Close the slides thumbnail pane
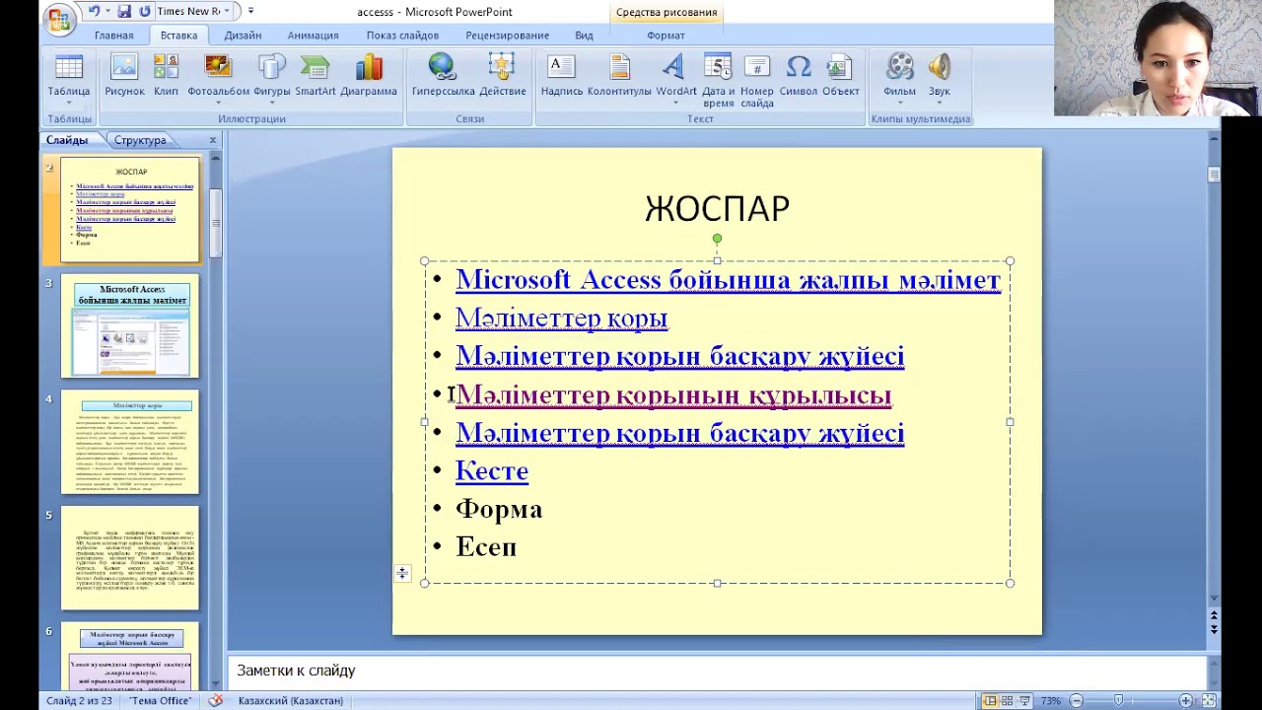The height and width of the screenshot is (710, 1262). [212, 140]
